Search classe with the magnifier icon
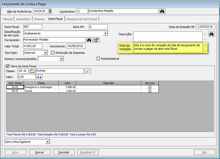Screen dimensions: 220x159 click(x=88, y=71)
